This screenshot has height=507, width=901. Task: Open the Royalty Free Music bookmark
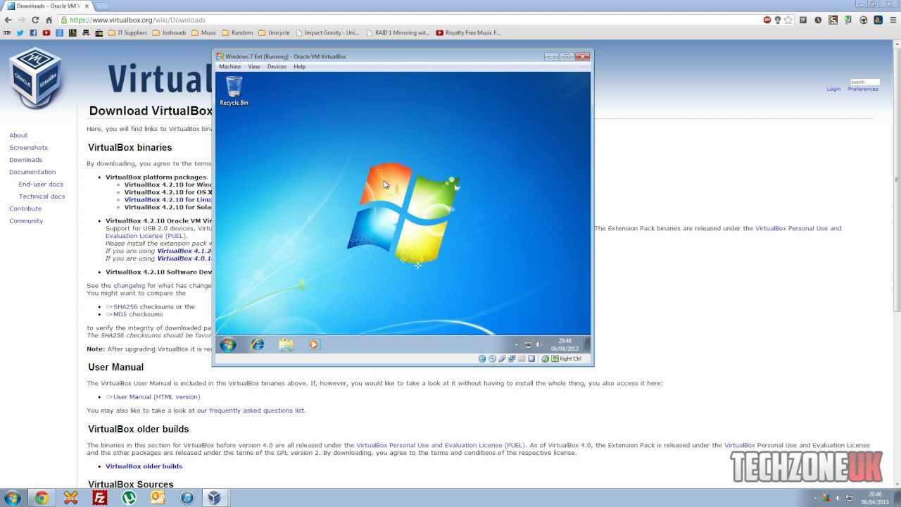pos(469,32)
